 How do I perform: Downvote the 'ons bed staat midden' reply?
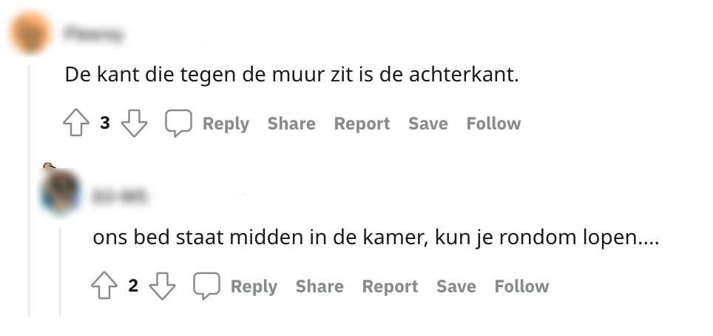click(162, 286)
